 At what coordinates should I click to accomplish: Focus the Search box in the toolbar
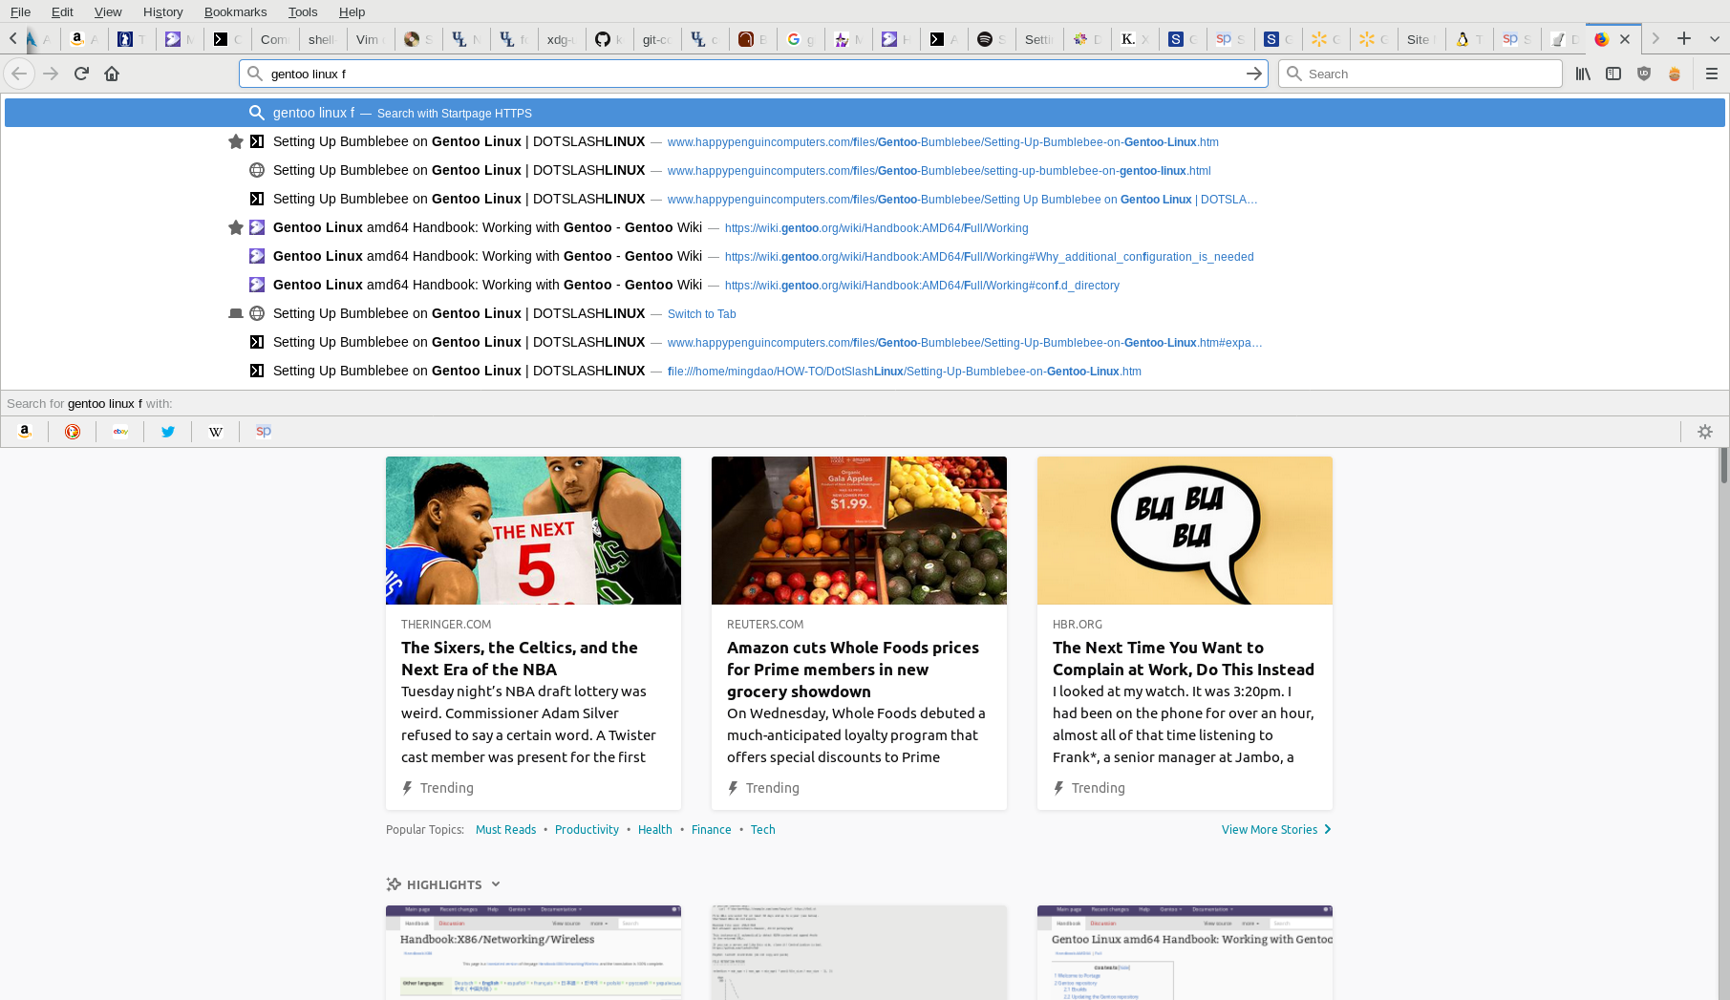tap(1420, 74)
